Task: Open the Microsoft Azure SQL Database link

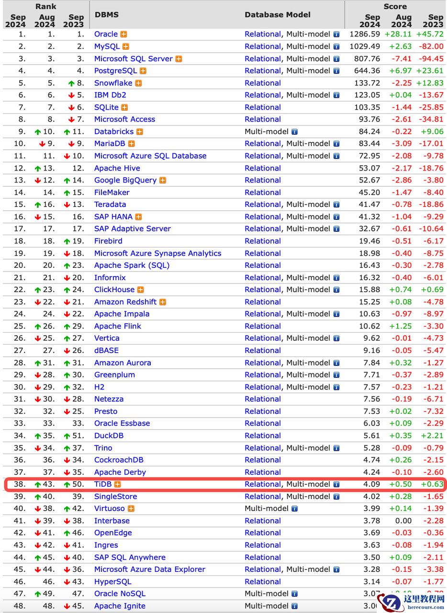Action: 150,156
